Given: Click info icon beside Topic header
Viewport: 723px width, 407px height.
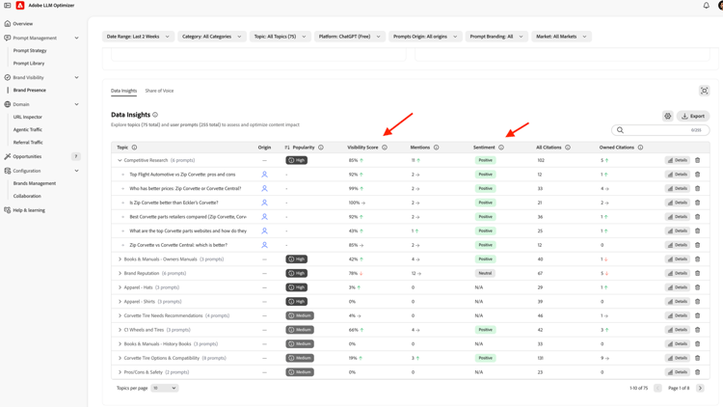Looking at the screenshot, I should 134,148.
